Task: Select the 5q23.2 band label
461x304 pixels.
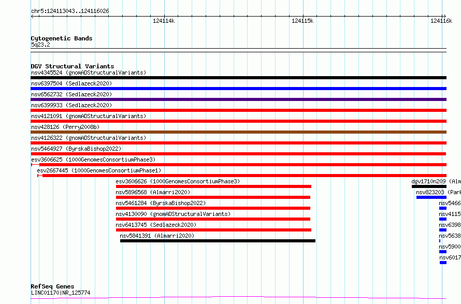Action: [x=40, y=45]
